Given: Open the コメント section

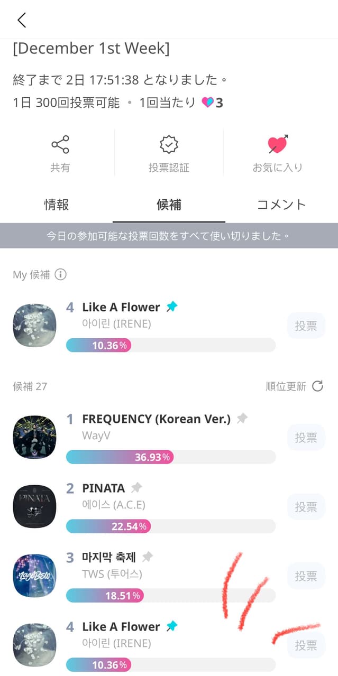Looking at the screenshot, I should click(281, 205).
